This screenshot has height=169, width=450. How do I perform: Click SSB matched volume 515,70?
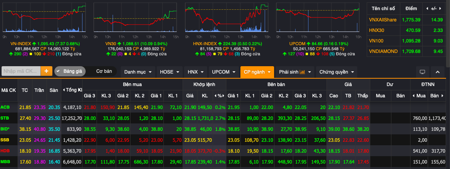point(205,139)
